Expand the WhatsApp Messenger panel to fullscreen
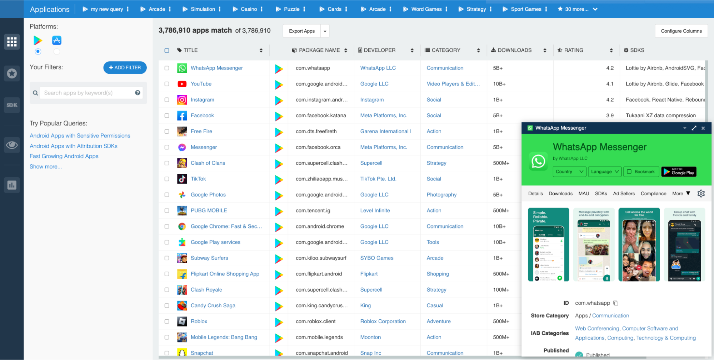This screenshot has height=360, width=714. [694, 128]
